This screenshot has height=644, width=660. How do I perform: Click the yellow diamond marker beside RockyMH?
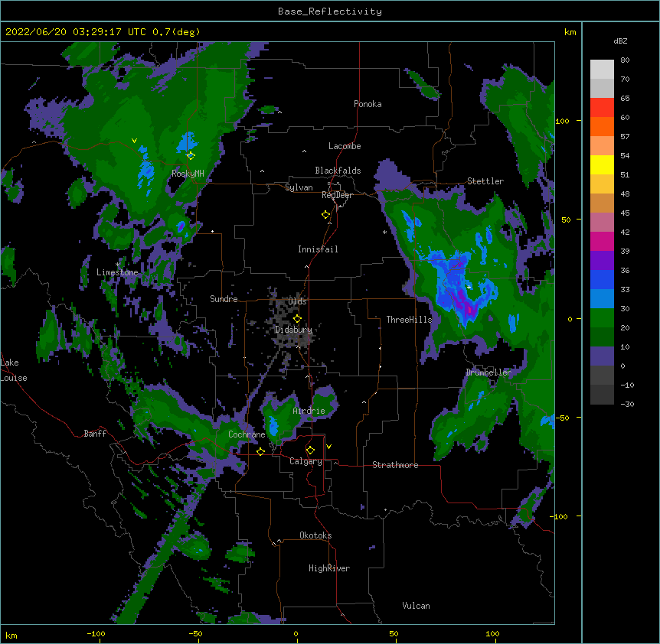[191, 155]
